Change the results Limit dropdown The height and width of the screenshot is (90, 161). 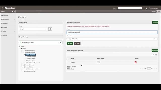point(72,68)
